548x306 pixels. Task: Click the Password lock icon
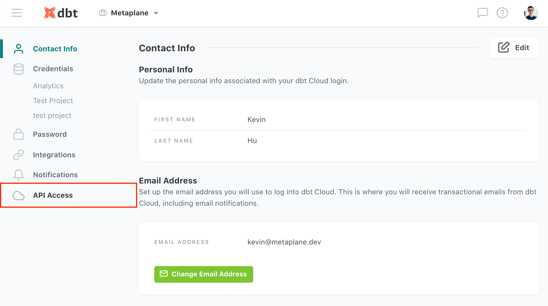[x=19, y=134]
